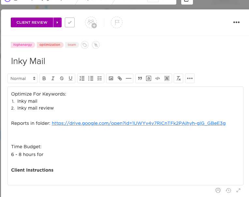Open the task options ellipsis menu
This screenshot has height=197, width=249.
click(x=236, y=22)
